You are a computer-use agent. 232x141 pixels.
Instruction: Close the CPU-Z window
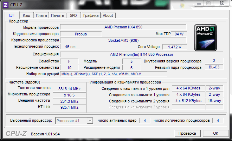(221, 3)
